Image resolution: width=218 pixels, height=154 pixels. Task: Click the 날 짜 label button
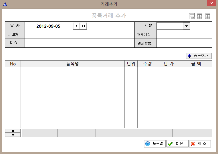click(x=15, y=26)
